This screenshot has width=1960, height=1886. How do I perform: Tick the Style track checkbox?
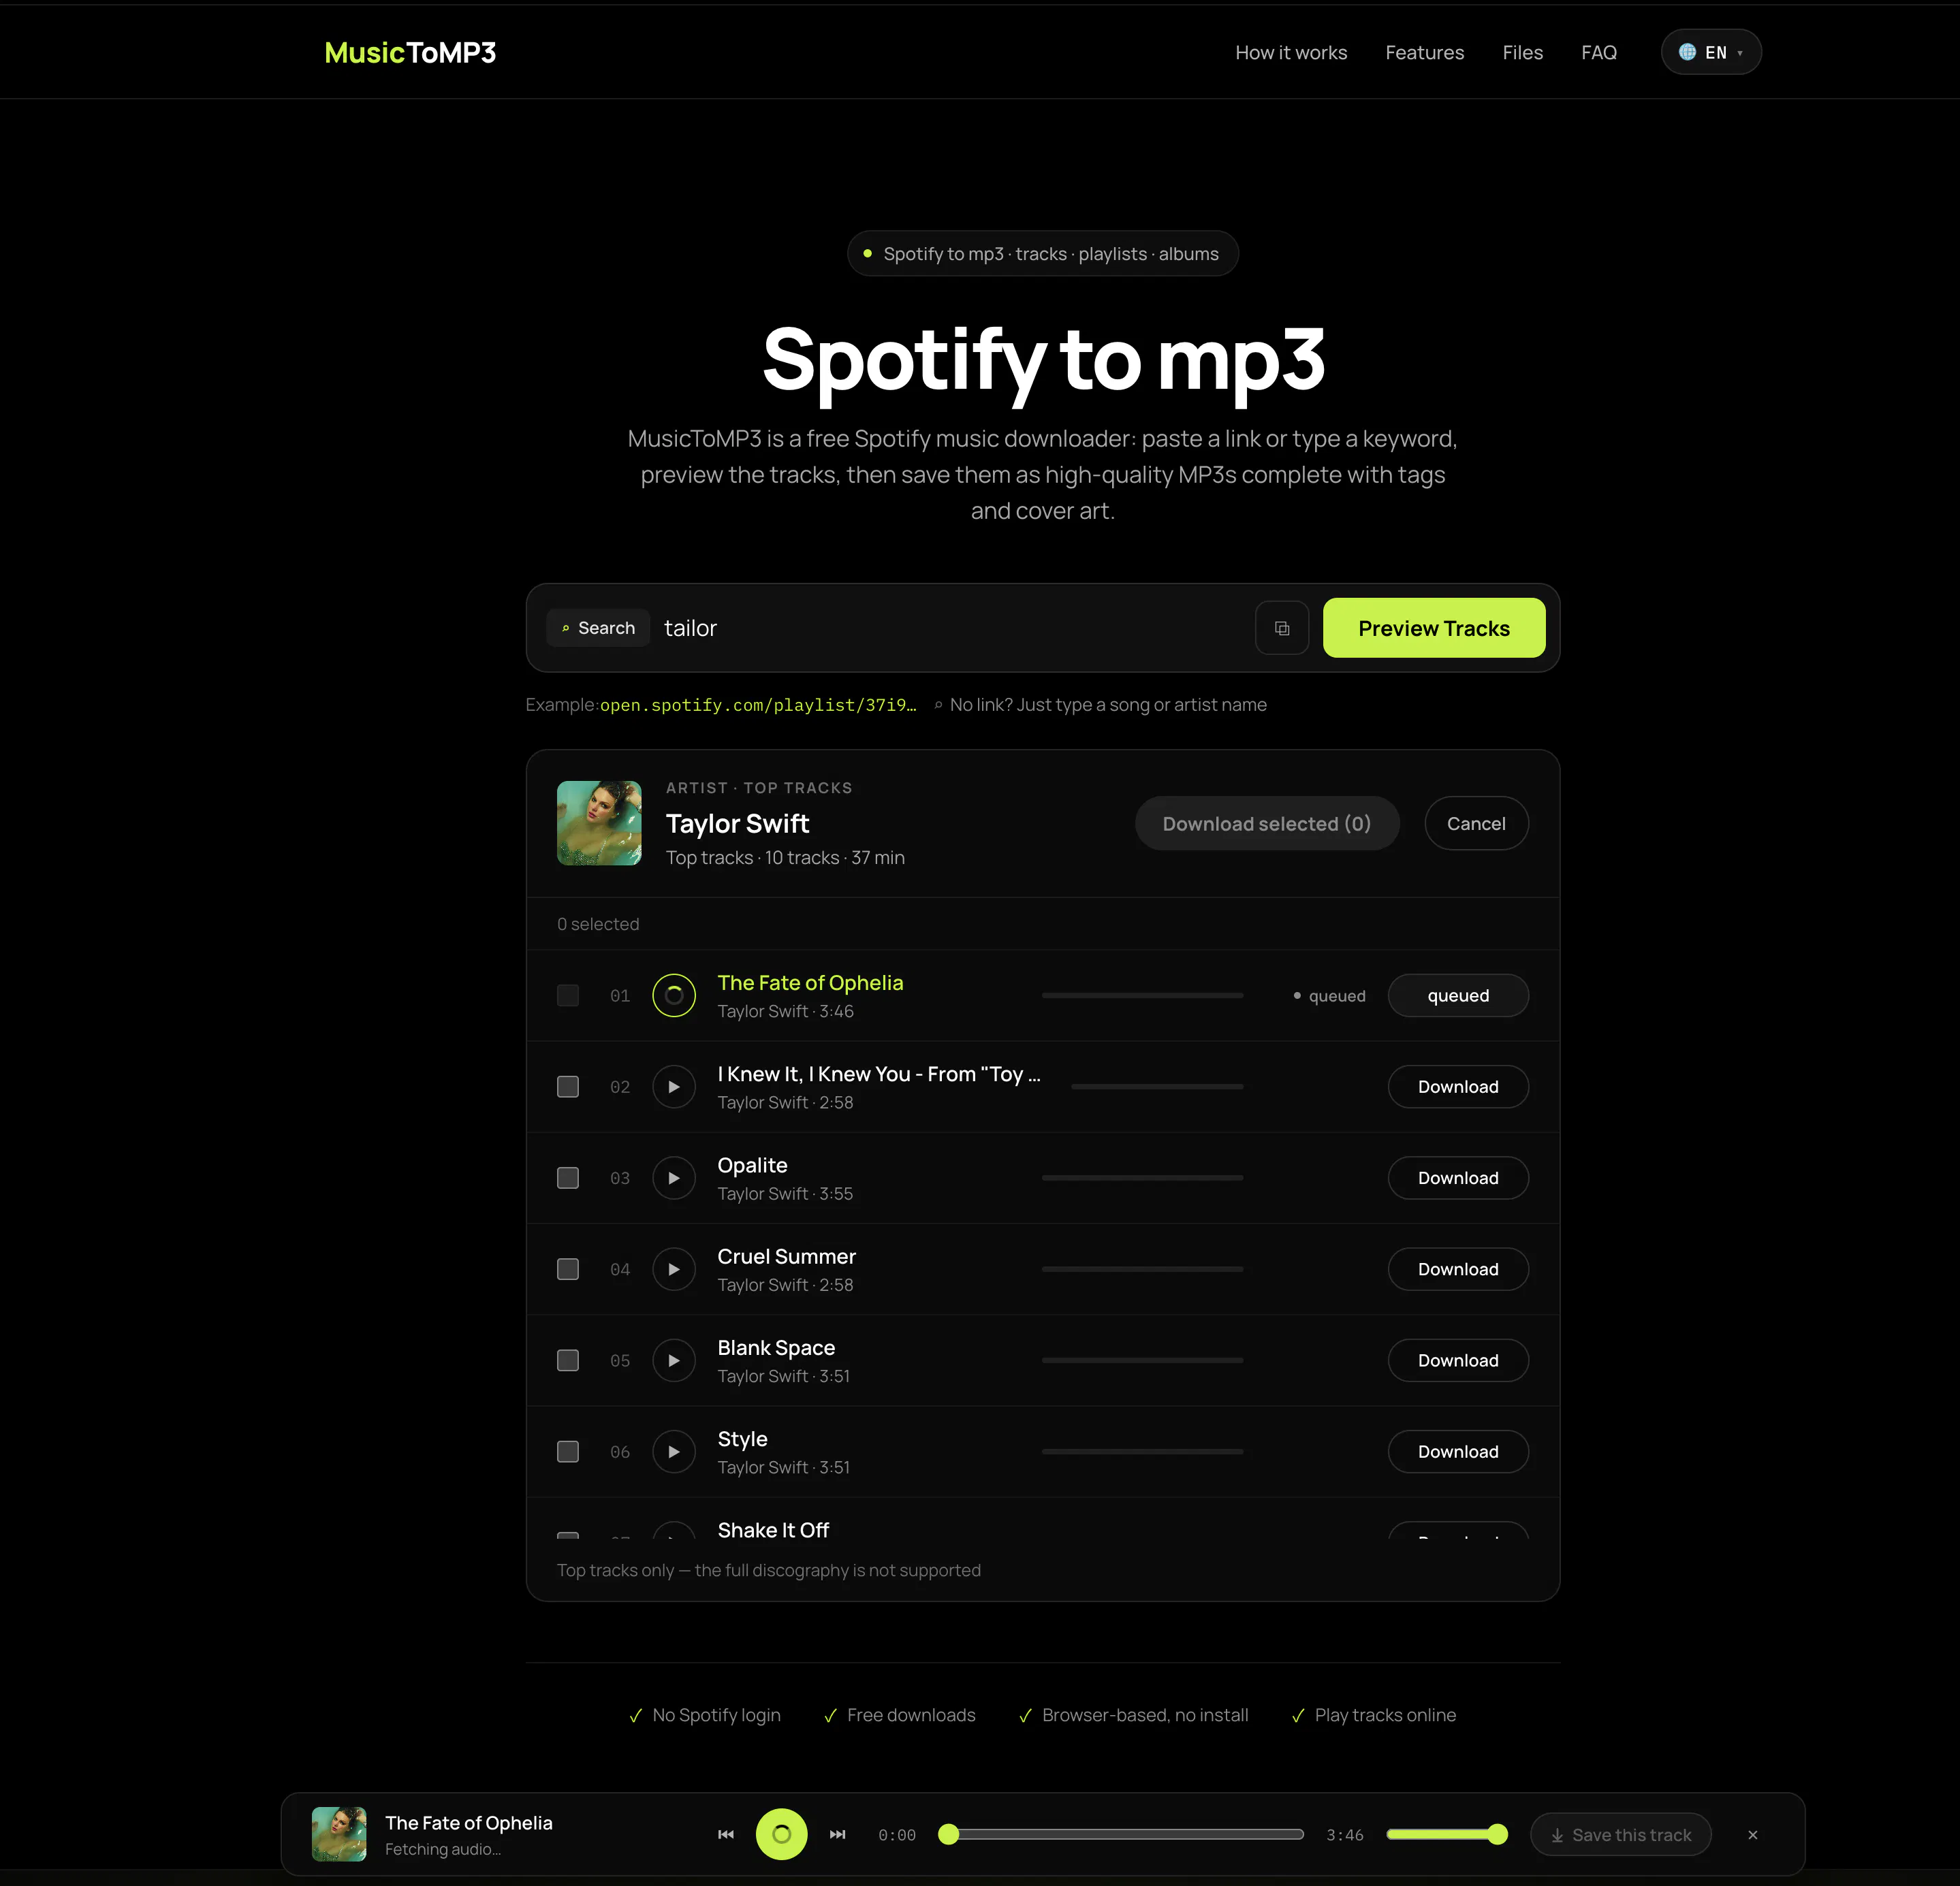tap(568, 1451)
